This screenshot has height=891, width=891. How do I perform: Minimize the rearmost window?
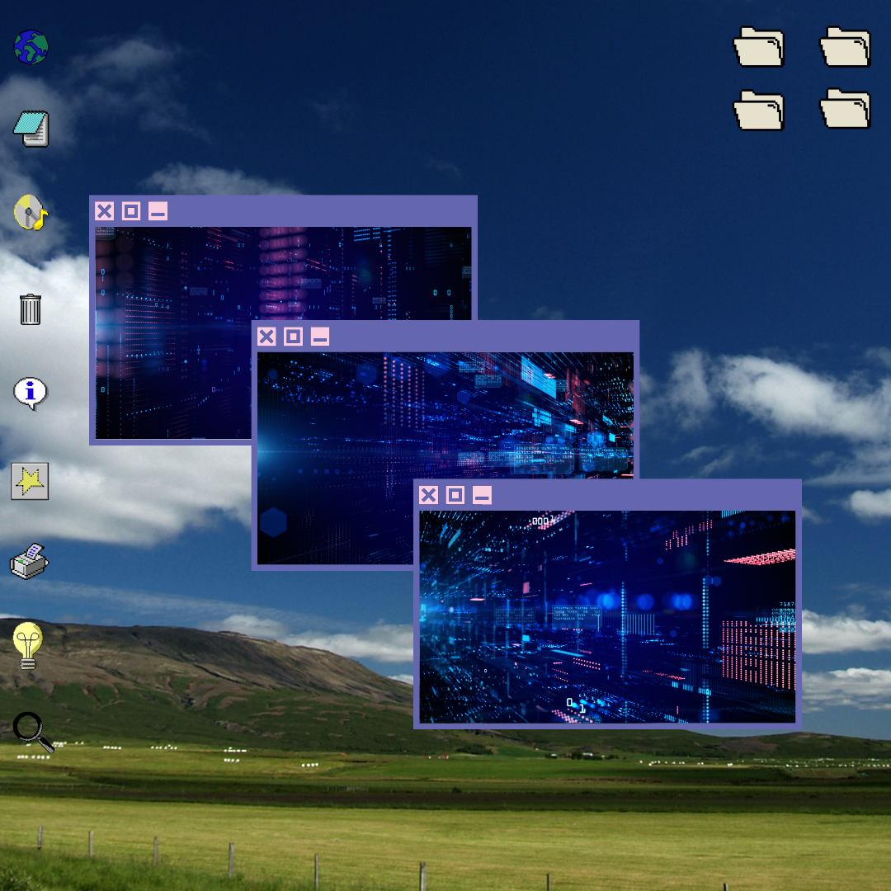coord(158,211)
